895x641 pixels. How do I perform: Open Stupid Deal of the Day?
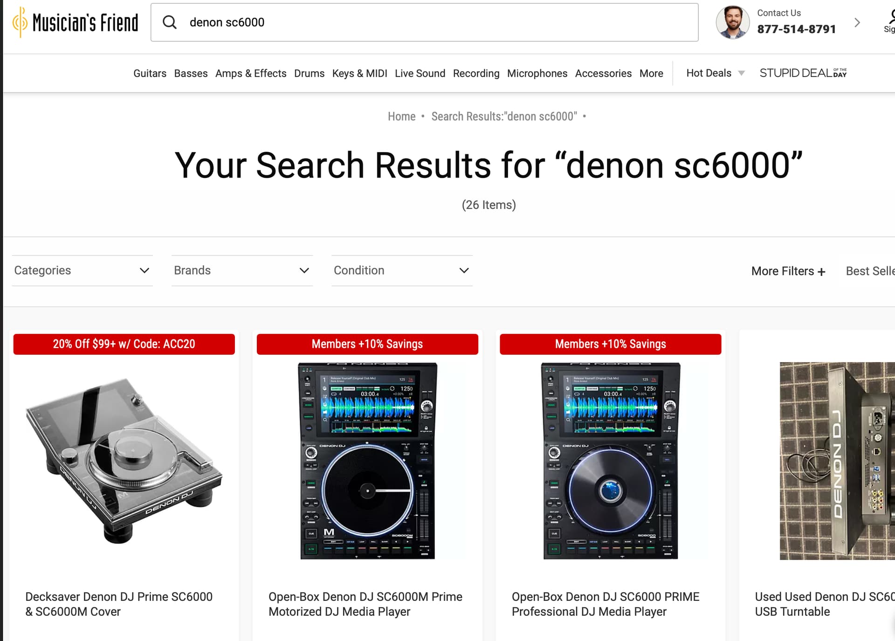pyautogui.click(x=803, y=73)
